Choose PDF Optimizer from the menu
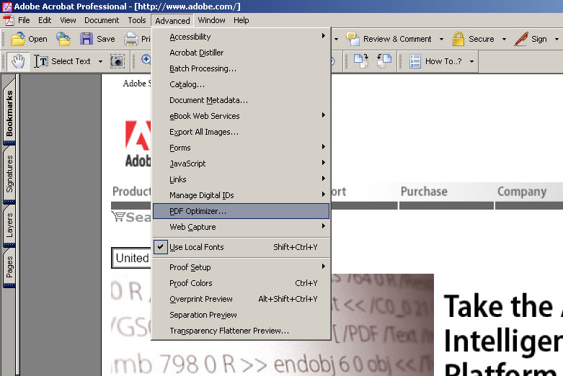 pos(241,211)
